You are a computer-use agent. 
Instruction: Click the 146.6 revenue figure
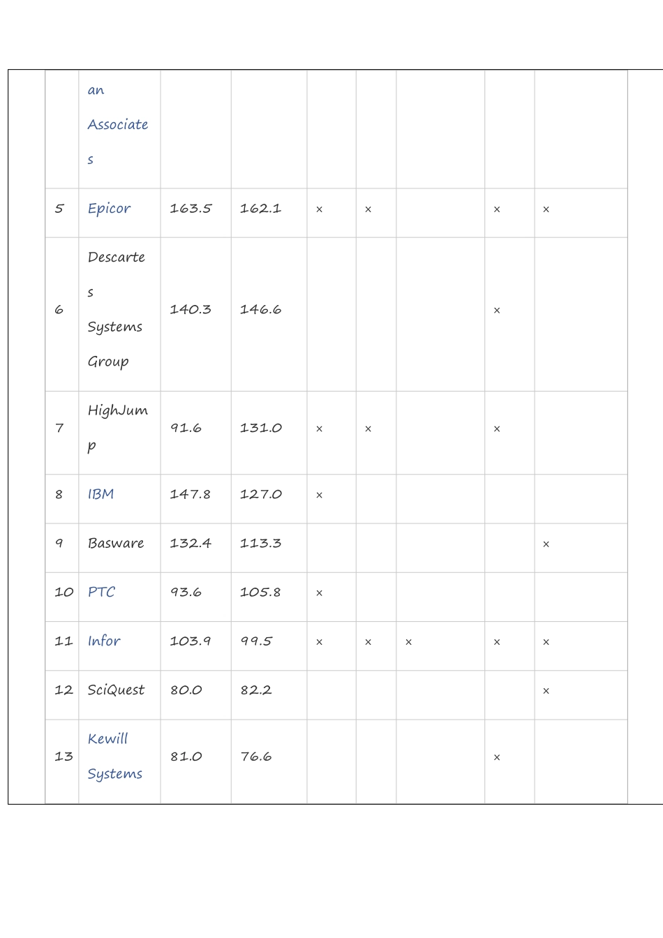tap(260, 309)
